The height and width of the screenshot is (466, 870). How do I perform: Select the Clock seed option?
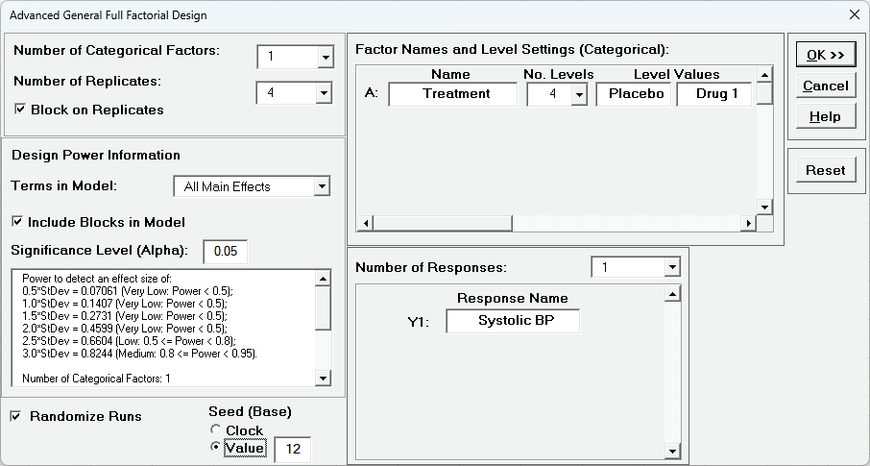tap(216, 430)
